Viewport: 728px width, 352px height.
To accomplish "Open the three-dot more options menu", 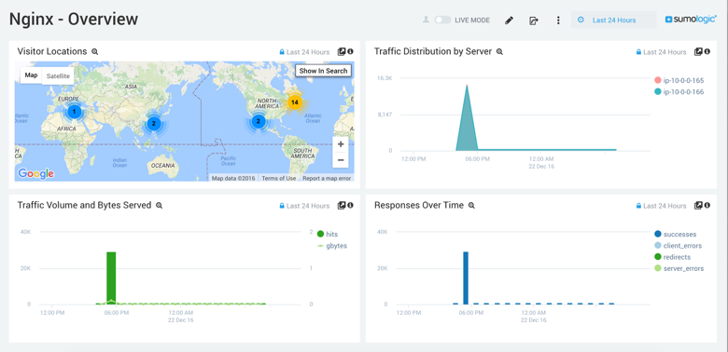I will coord(558,20).
